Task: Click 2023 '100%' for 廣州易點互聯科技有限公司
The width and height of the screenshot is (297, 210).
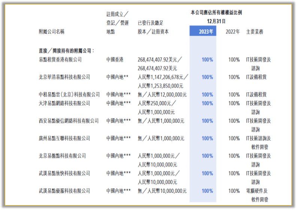Action: (207, 138)
